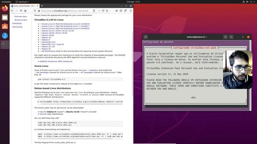Focus the Firefox URL address field
This screenshot has height=144, width=257.
click(65, 11)
